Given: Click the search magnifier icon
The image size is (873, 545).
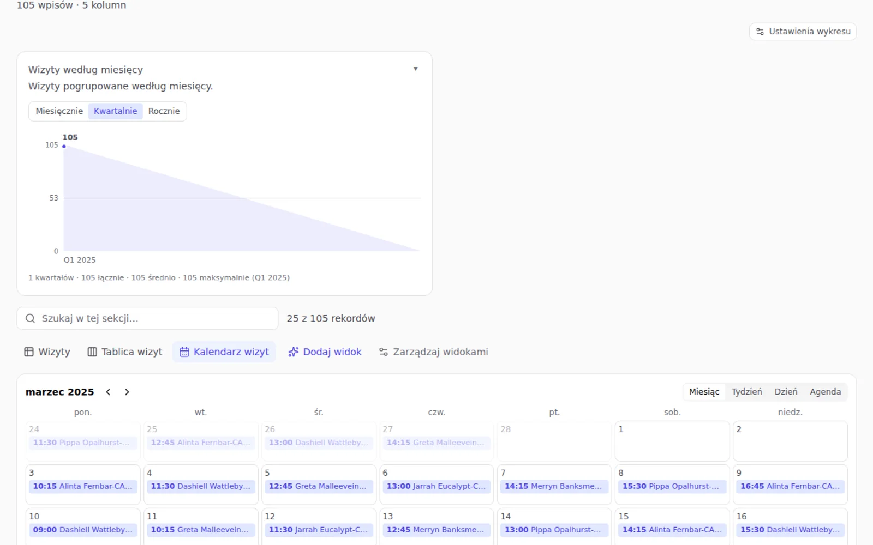Looking at the screenshot, I should pos(31,318).
